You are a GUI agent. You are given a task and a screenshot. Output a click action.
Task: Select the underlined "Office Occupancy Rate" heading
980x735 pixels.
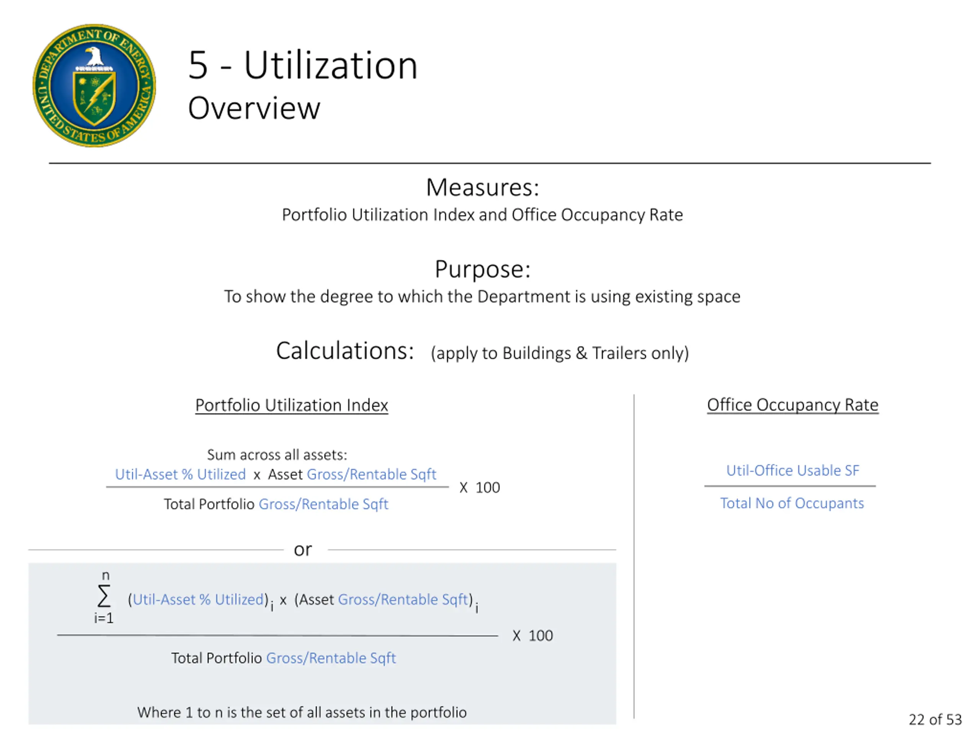pyautogui.click(x=792, y=405)
